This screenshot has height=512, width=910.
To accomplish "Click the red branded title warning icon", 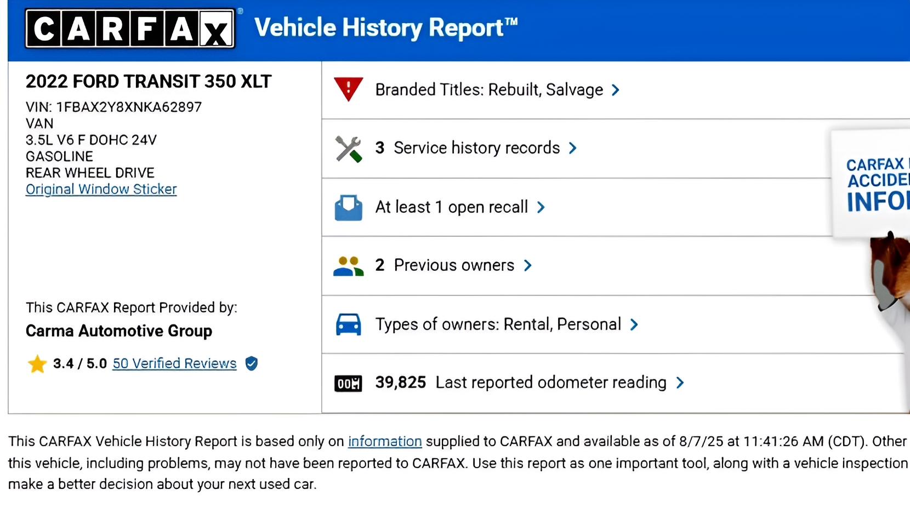I will (x=348, y=89).
